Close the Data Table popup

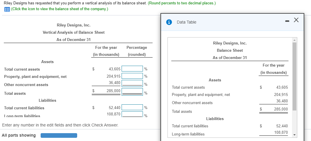296,20
